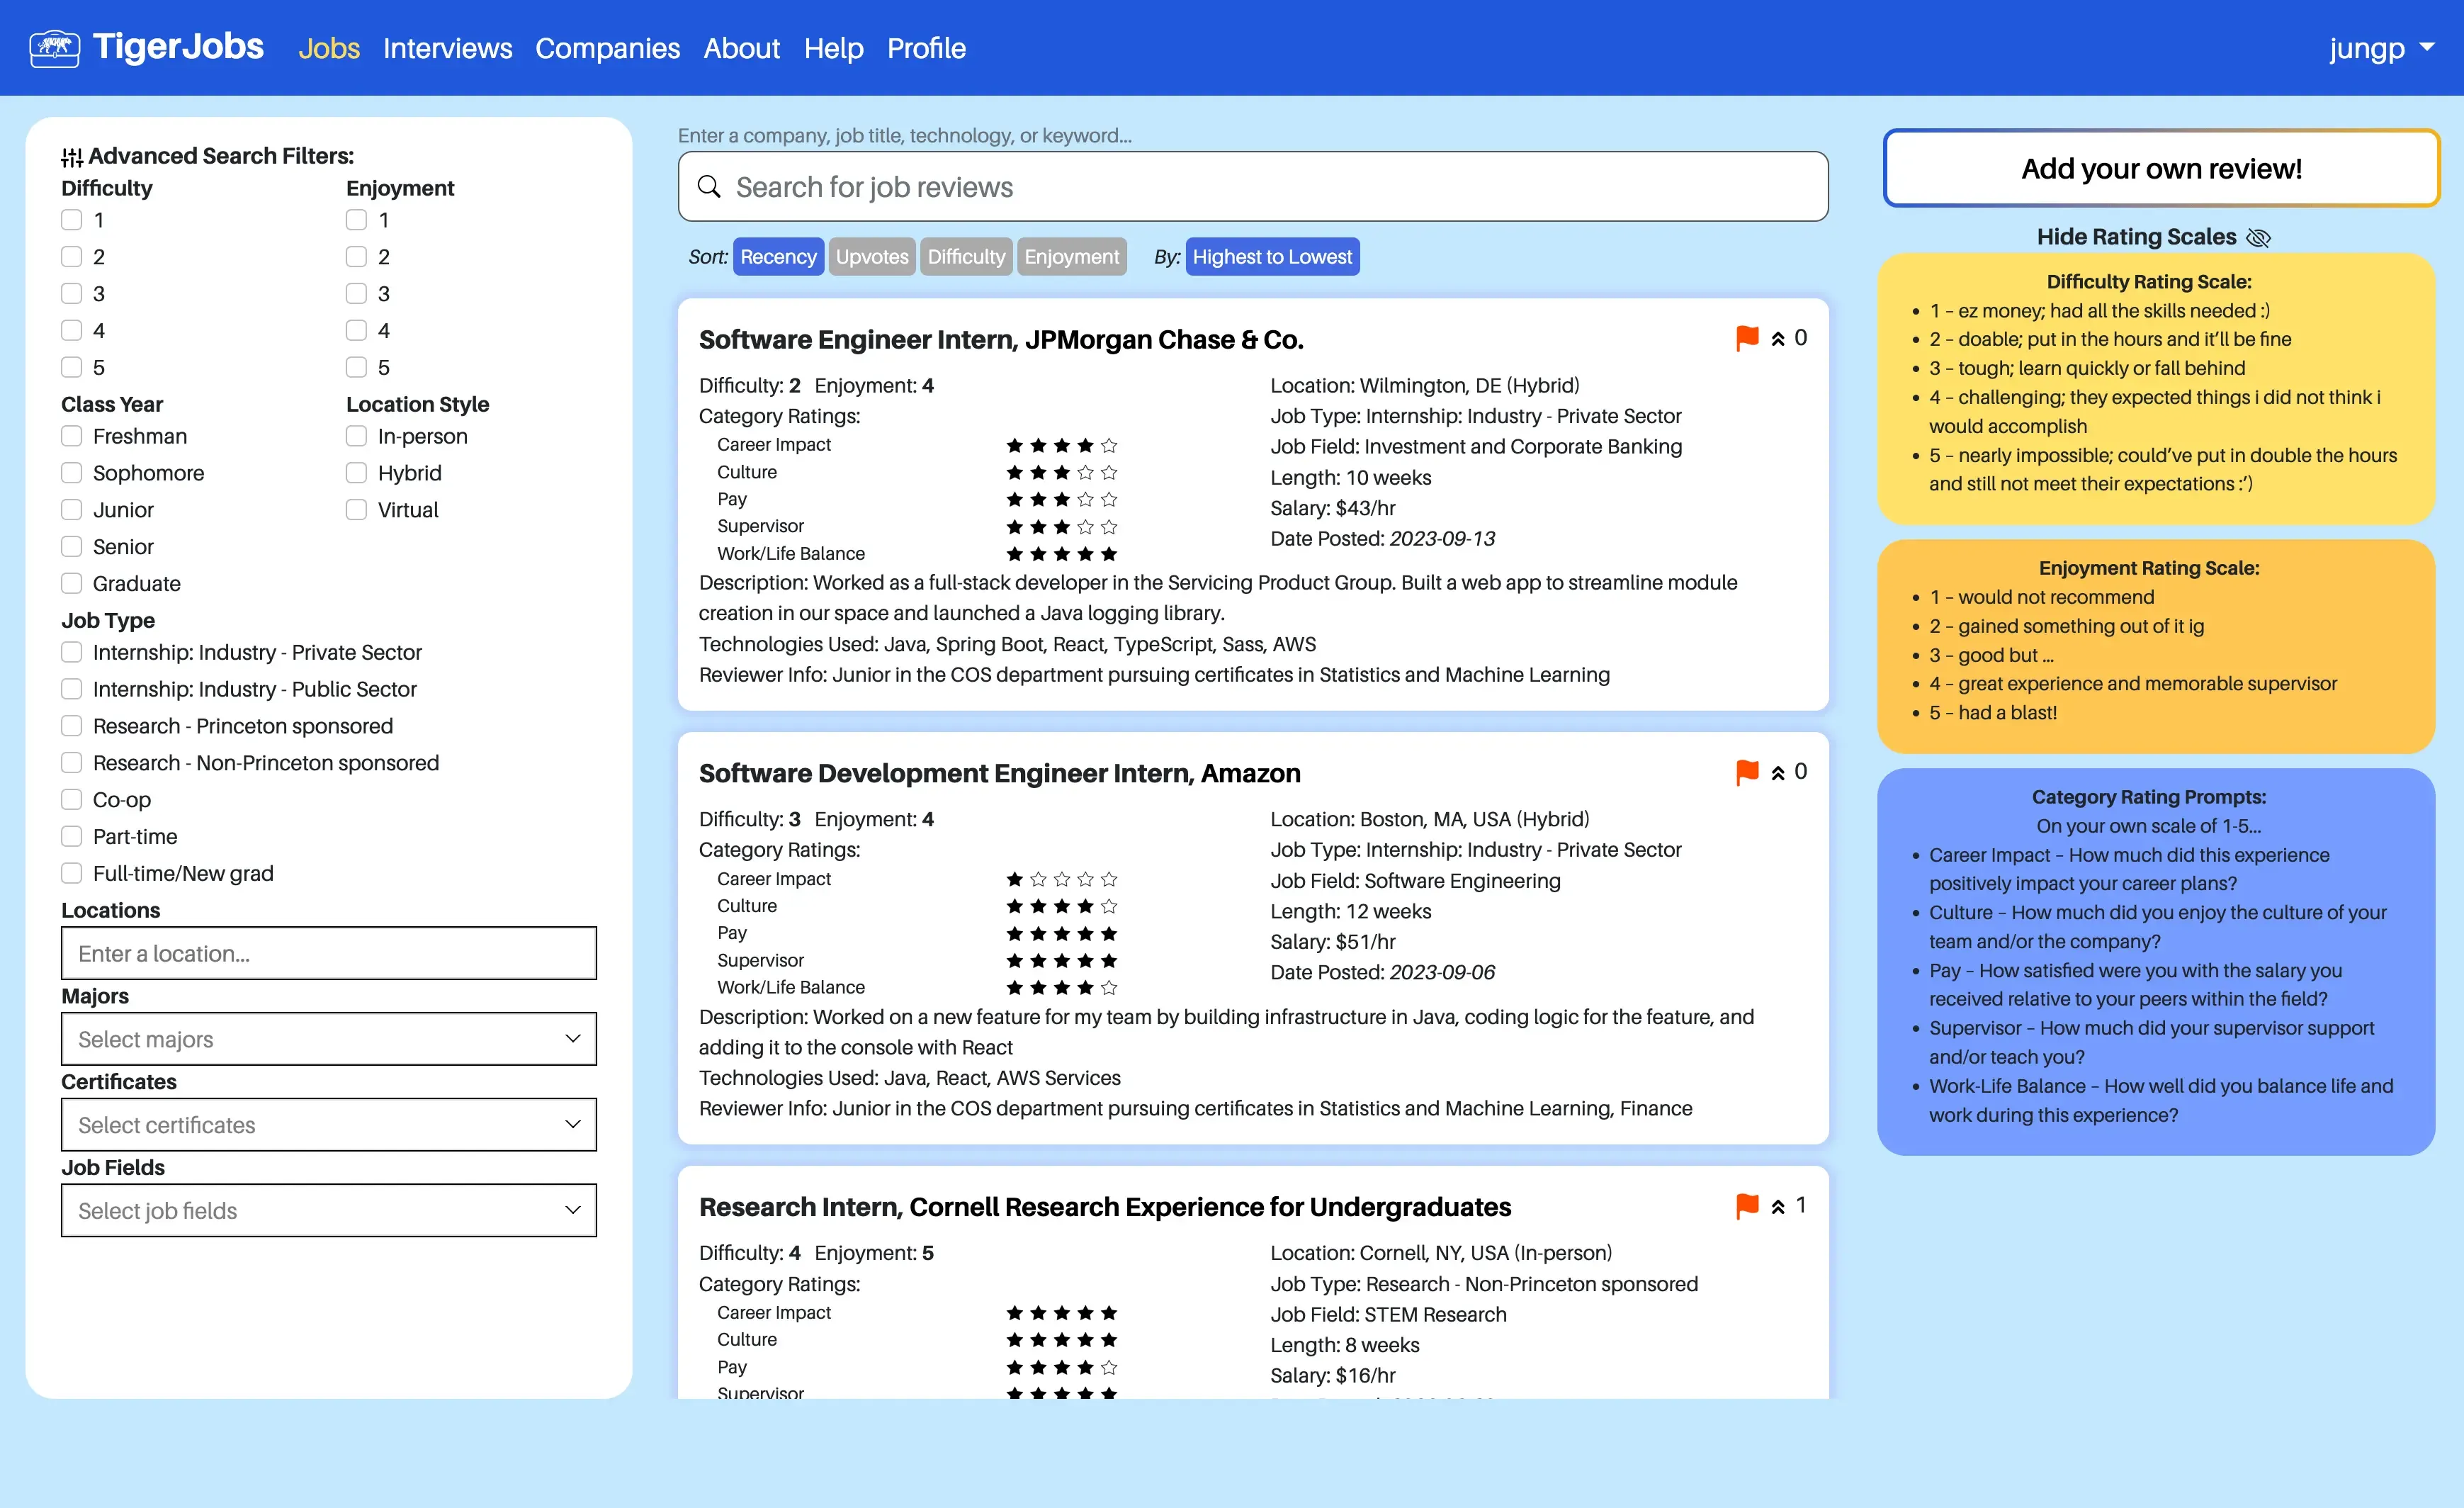
Task: Enable the Hybrid location style filter
Action: 356,472
